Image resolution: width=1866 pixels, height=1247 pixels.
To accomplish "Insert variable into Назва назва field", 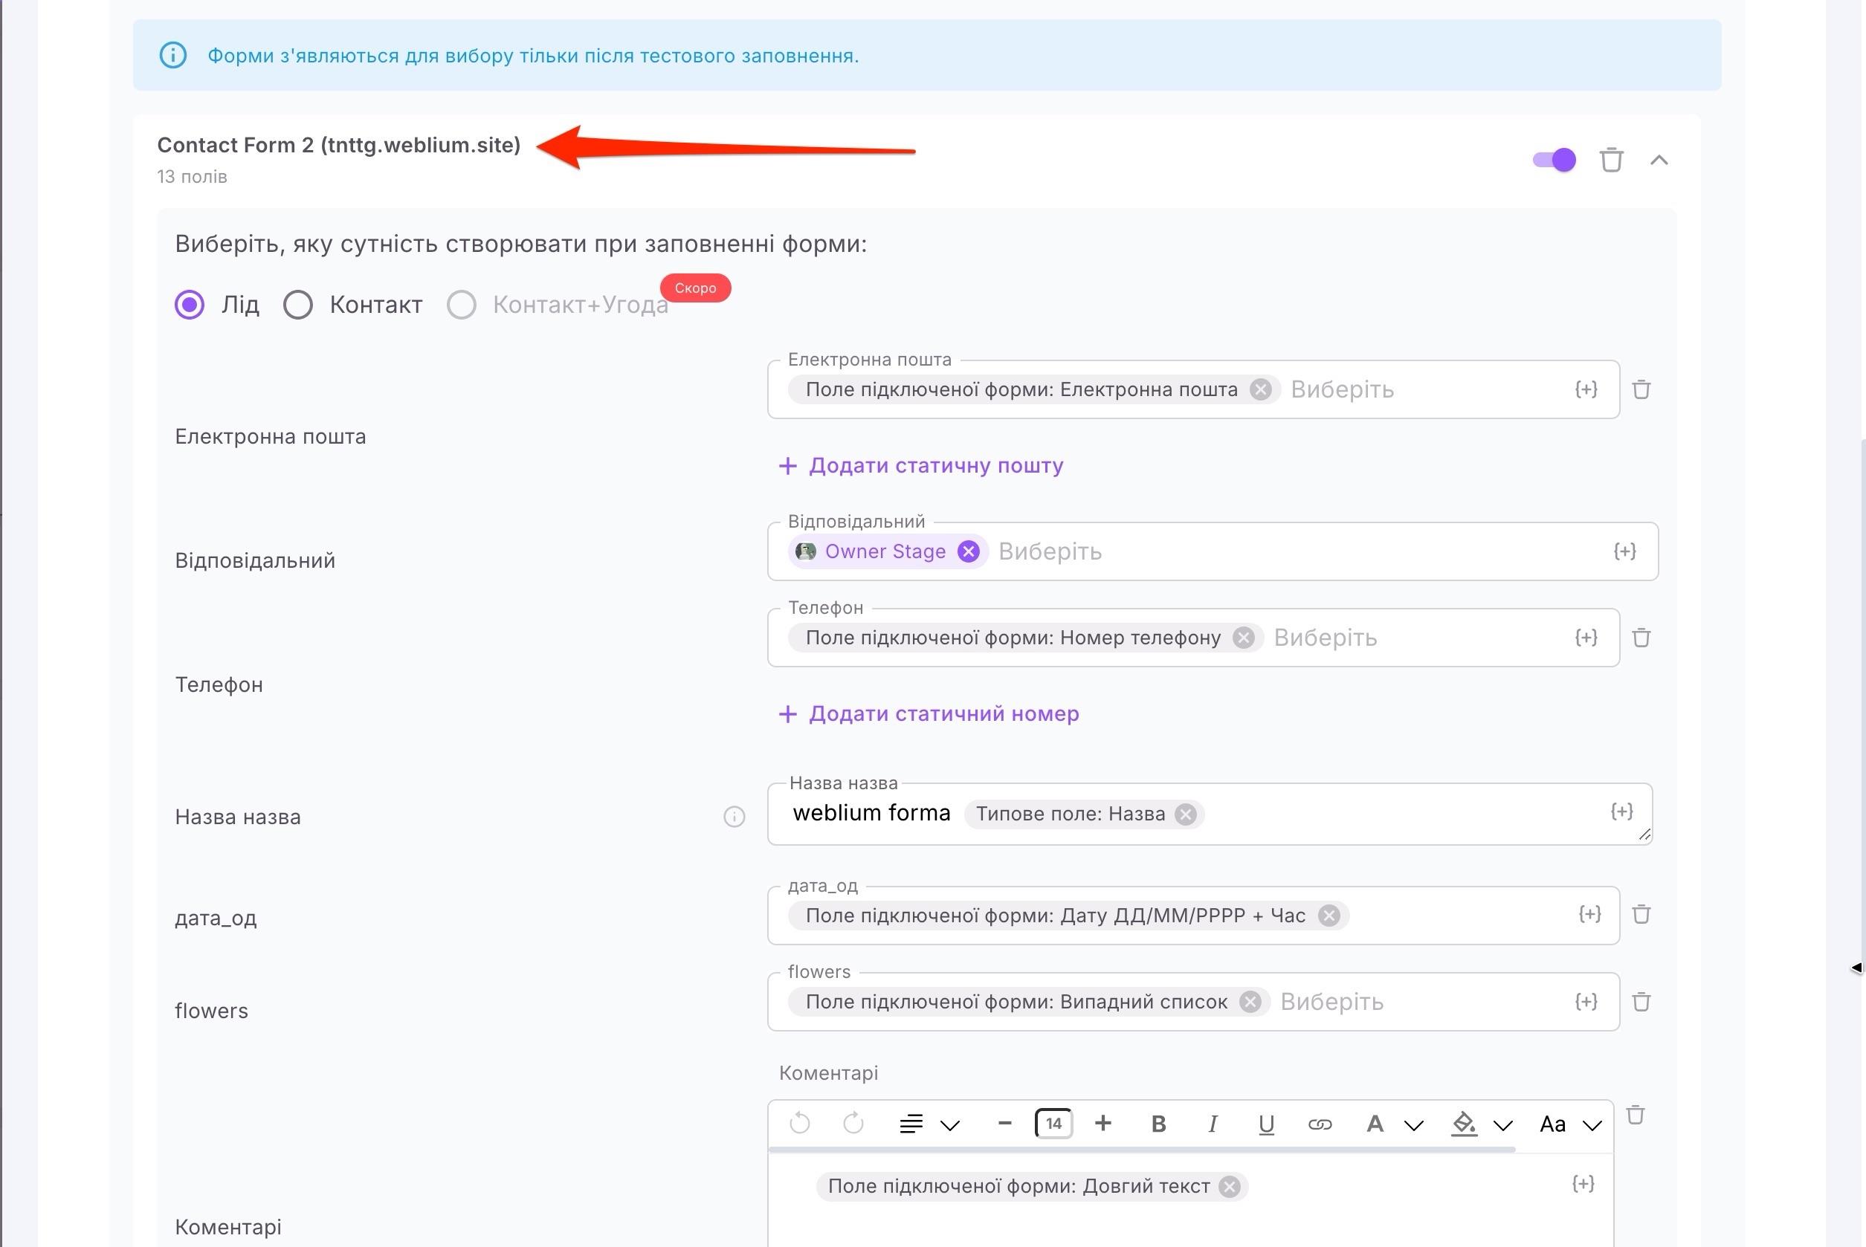I will [x=1622, y=812].
